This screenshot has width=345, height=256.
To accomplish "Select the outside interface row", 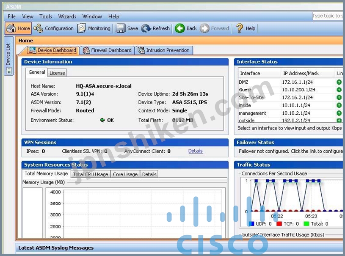I will [290, 120].
